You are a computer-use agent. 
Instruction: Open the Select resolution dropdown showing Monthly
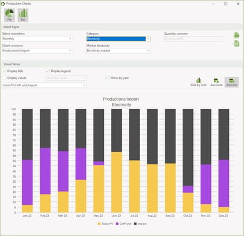[37, 39]
